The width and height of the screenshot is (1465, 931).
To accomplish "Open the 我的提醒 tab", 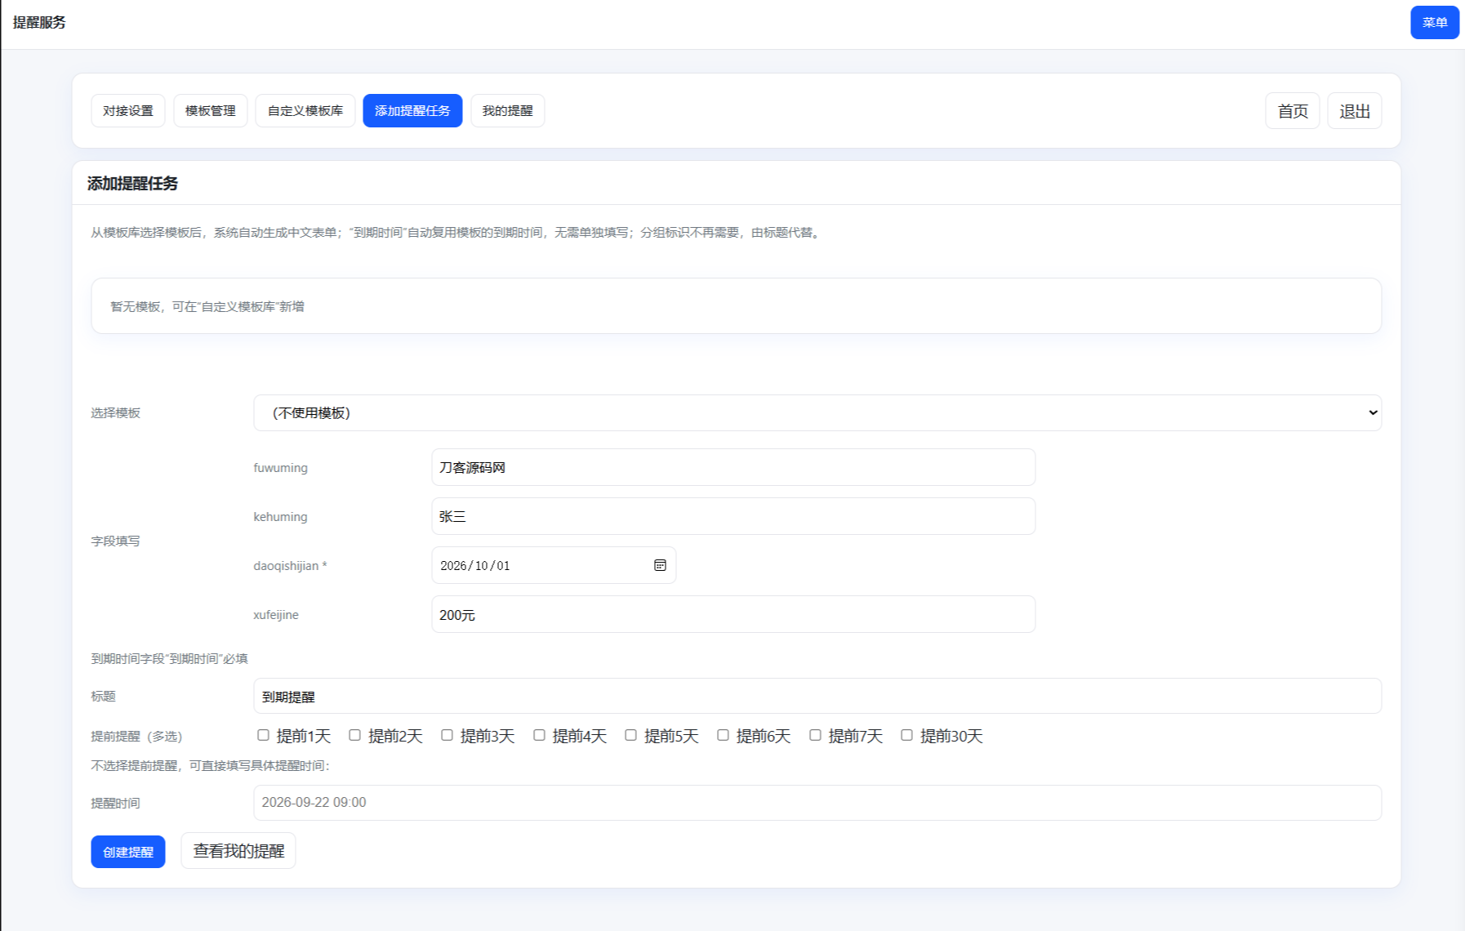I will (x=507, y=111).
